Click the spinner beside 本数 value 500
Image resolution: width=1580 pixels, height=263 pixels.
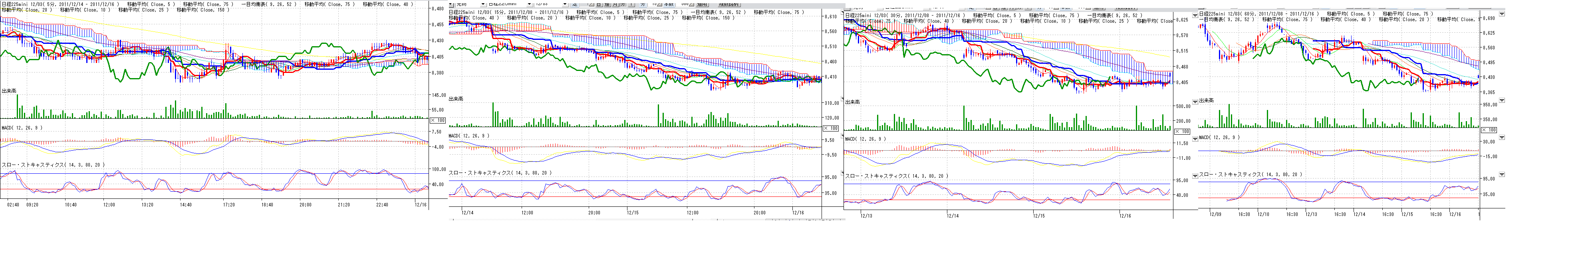(691, 4)
